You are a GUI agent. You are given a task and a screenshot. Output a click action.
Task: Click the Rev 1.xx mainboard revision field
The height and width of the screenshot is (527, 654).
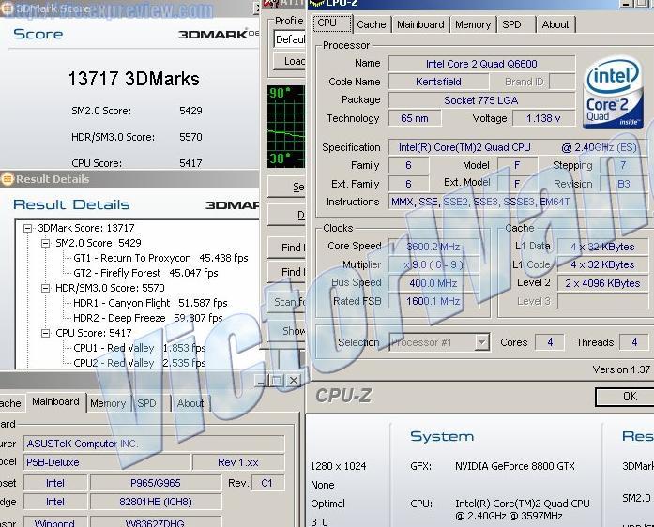(x=238, y=462)
